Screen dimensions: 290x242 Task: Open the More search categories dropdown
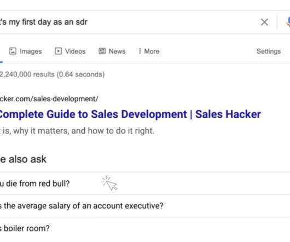[149, 51]
